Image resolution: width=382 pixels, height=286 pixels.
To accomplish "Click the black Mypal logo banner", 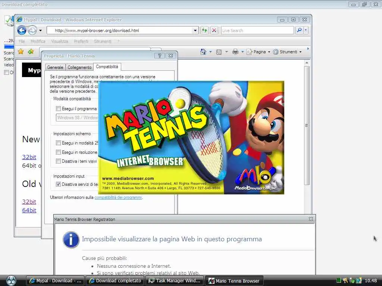I will 31,70.
